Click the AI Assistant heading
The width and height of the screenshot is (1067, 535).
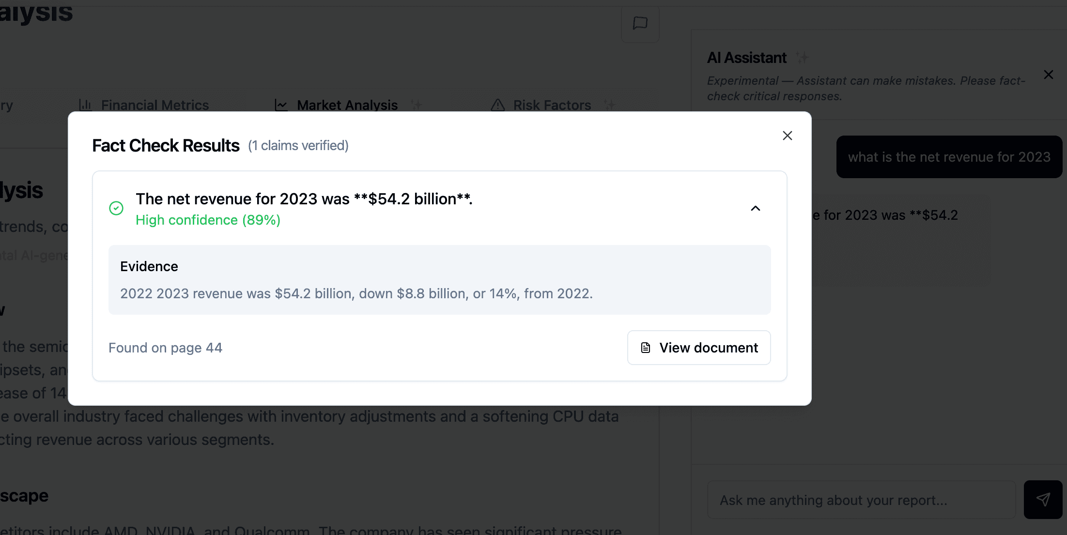(x=747, y=58)
